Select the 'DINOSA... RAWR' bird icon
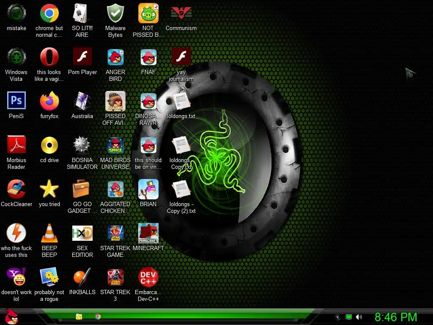This screenshot has width=433, height=325. point(148,101)
